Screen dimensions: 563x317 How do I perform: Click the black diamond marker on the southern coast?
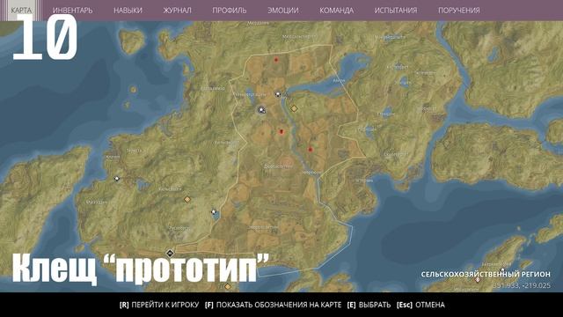coord(170,253)
